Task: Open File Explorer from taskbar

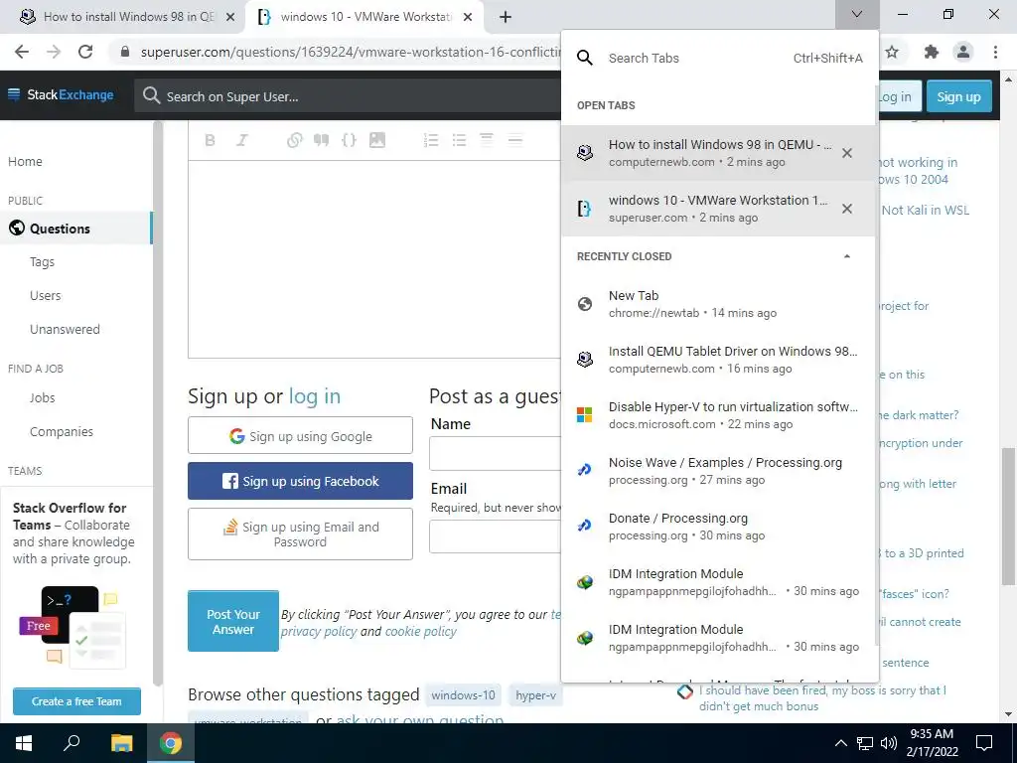Action: [121, 743]
